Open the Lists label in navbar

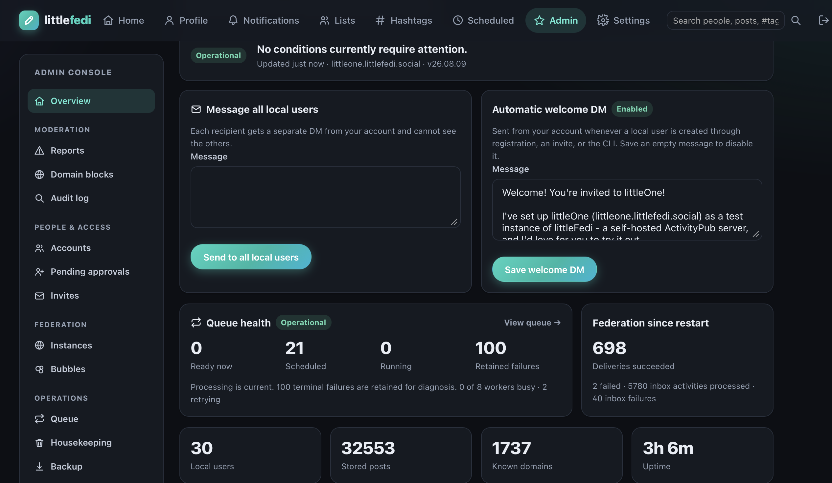click(x=345, y=20)
